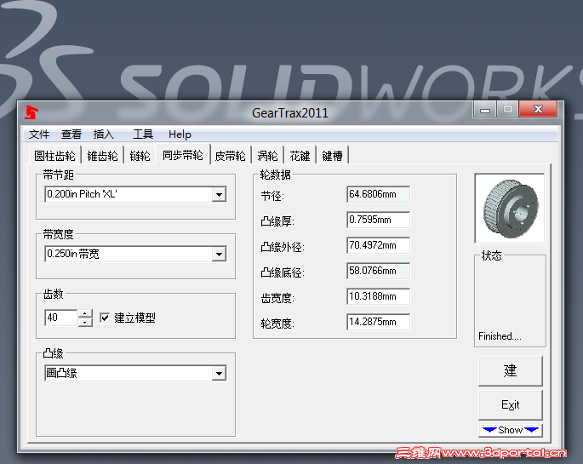Open the 文件 menu

[x=39, y=135]
